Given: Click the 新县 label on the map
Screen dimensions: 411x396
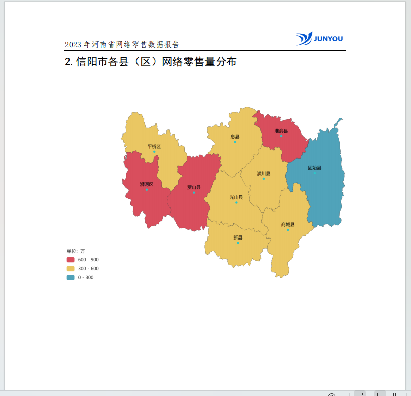Looking at the screenshot, I should pos(238,237).
